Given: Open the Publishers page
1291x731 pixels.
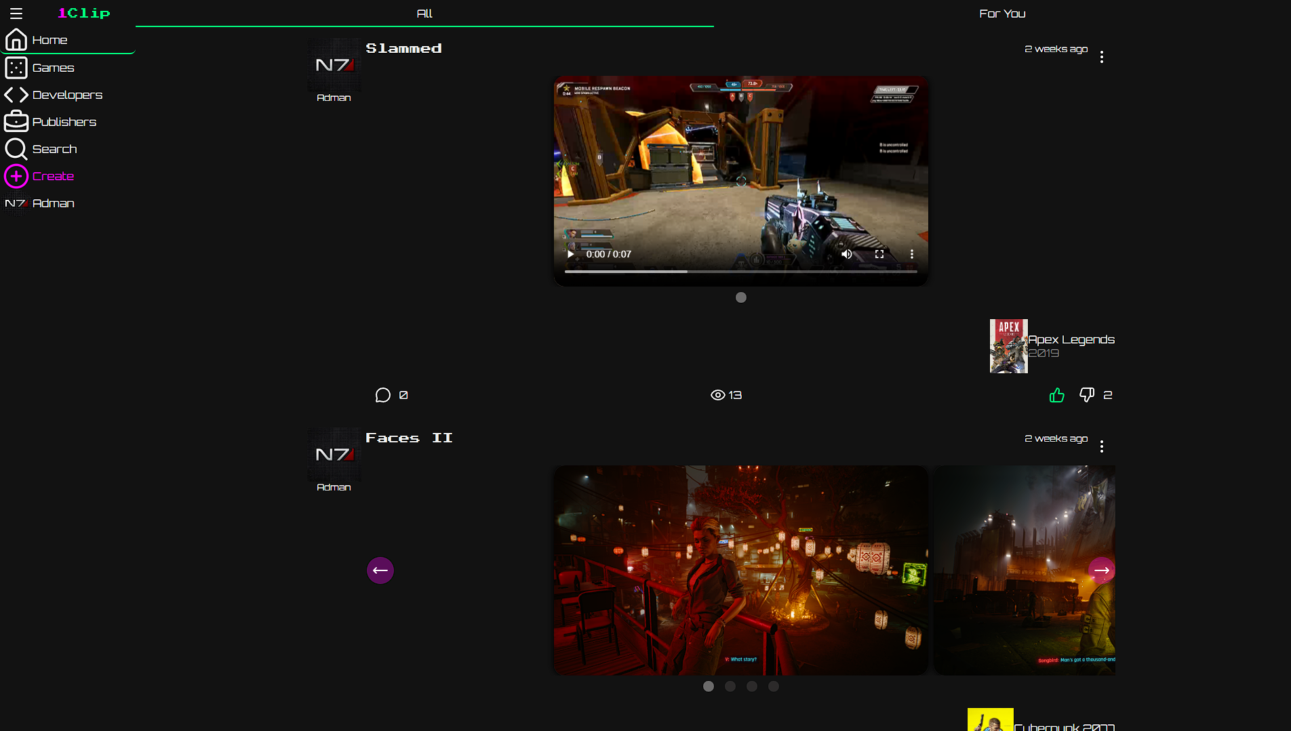Looking at the screenshot, I should 64,122.
